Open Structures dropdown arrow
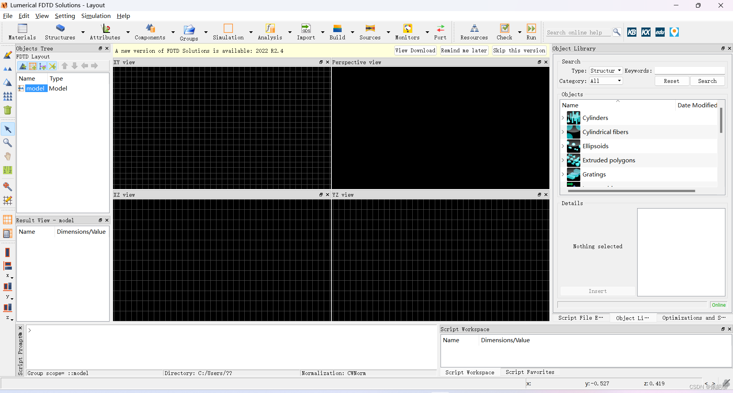The height and width of the screenshot is (393, 733). pyautogui.click(x=83, y=32)
